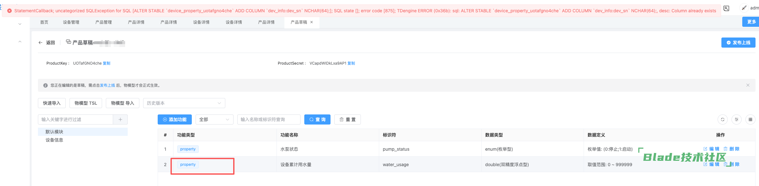The height and width of the screenshot is (186, 759).
Task: Click the refresh table icon
Action: click(x=722, y=119)
